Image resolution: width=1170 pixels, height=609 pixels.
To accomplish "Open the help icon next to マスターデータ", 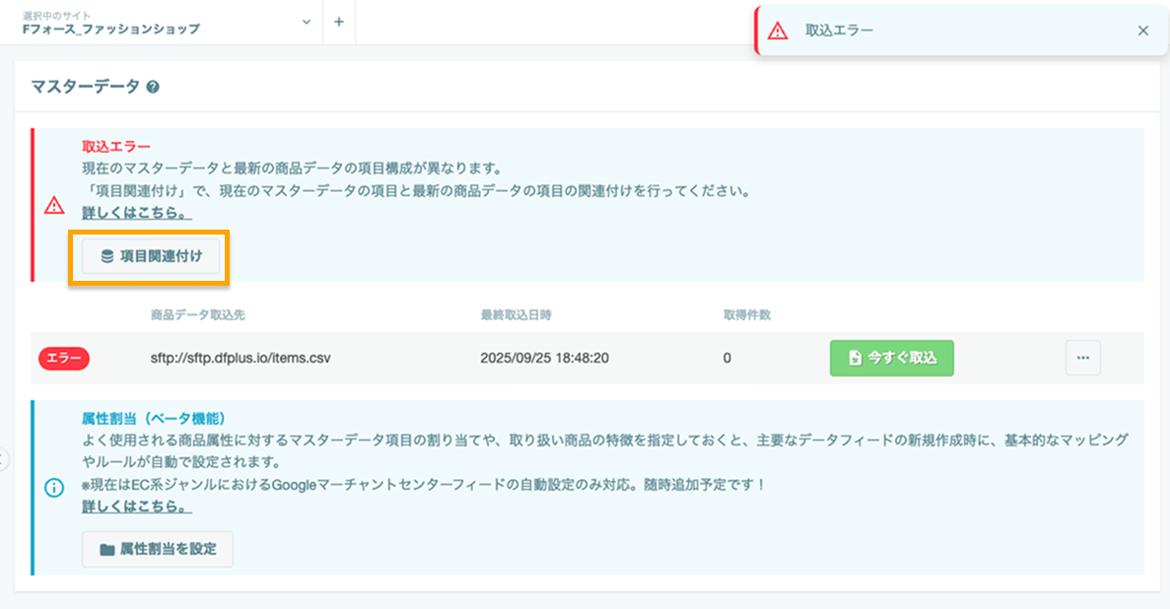I will 152,87.
